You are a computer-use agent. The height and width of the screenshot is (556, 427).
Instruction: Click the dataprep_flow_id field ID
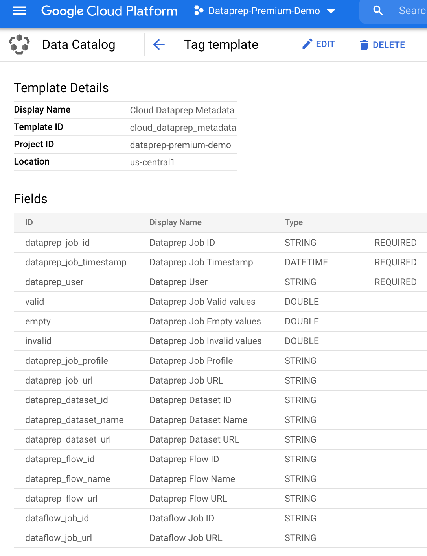coord(60,459)
